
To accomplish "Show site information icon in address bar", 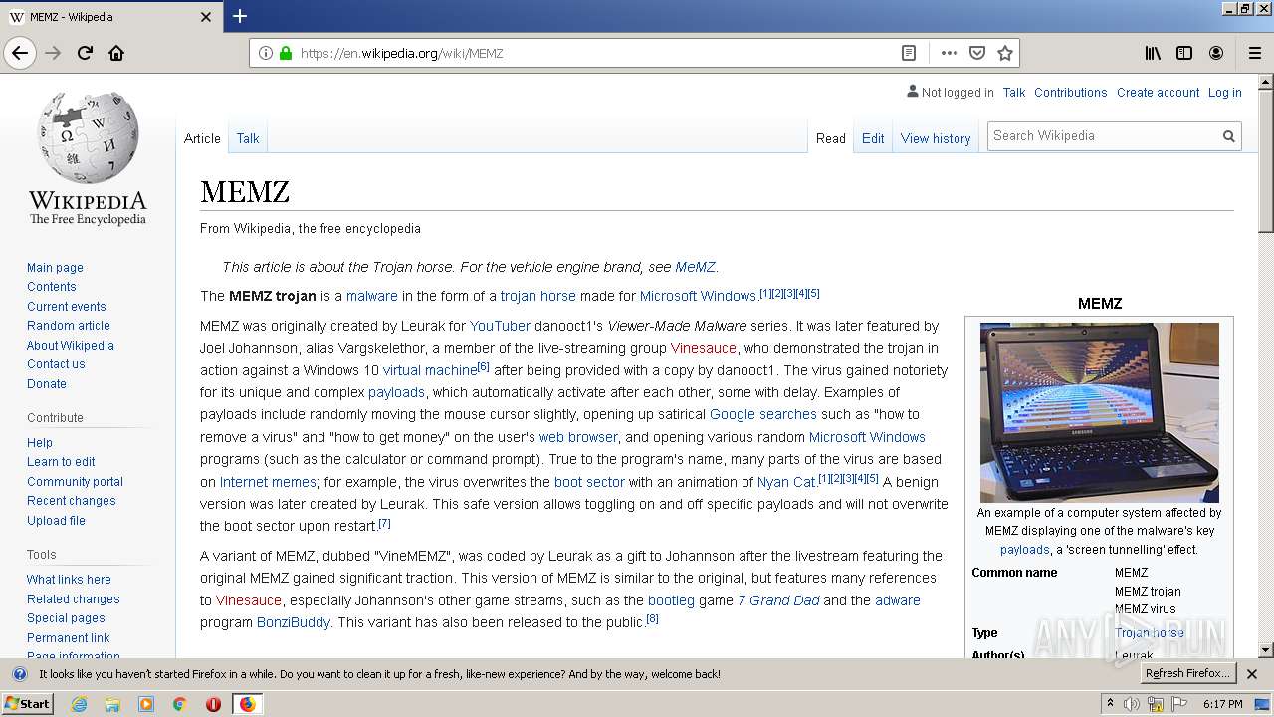I will pyautogui.click(x=265, y=53).
